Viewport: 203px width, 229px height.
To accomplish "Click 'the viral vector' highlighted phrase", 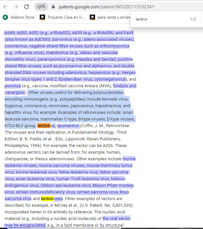I will click(116, 218).
